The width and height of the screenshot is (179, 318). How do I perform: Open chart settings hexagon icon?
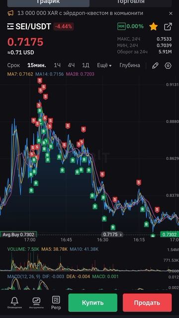(168, 66)
